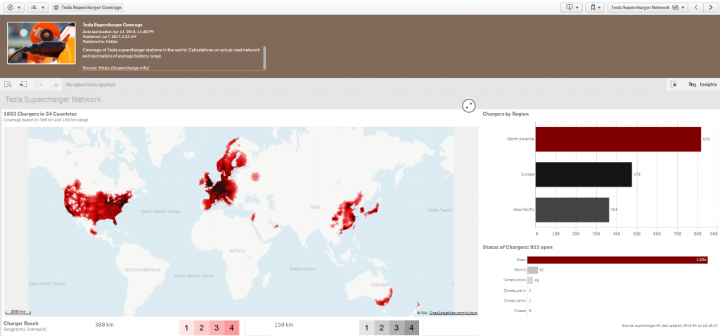This screenshot has height=336, width=720.
Task: Open smart search in selection bar
Action: tap(8, 84)
